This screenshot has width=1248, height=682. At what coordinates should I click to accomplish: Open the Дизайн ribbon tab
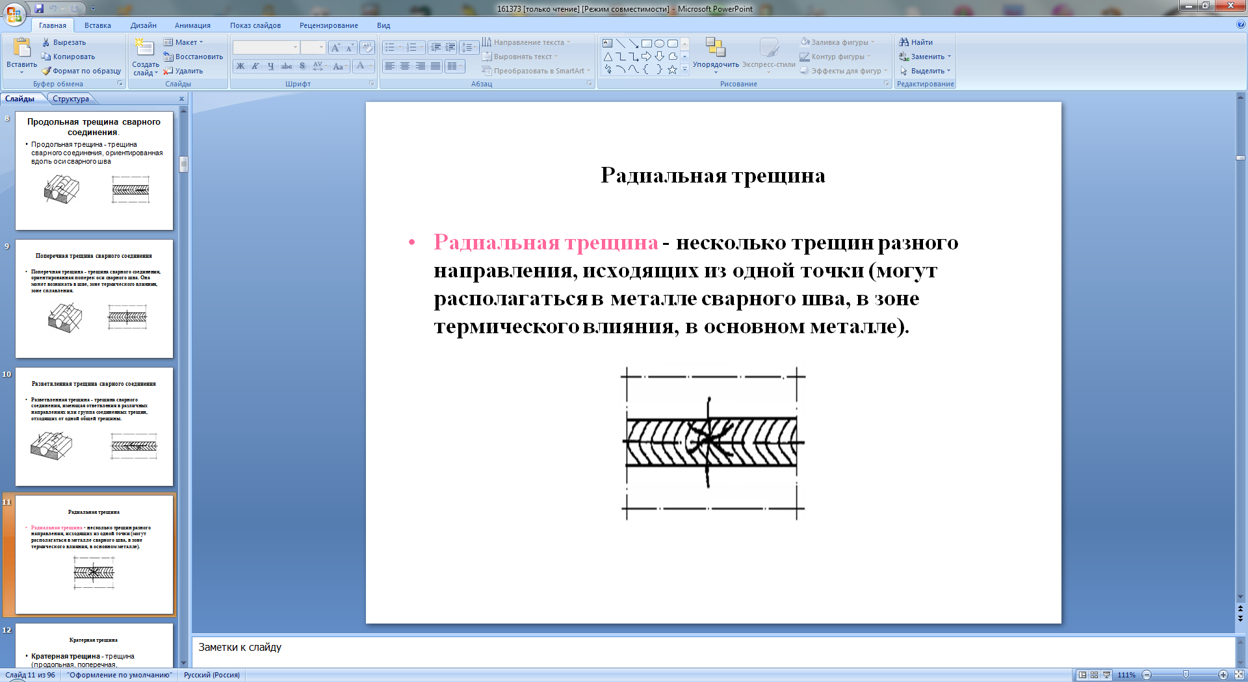(144, 25)
